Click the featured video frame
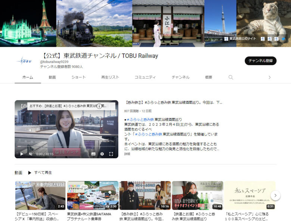This screenshot has height=221, width=291. coord(66,129)
